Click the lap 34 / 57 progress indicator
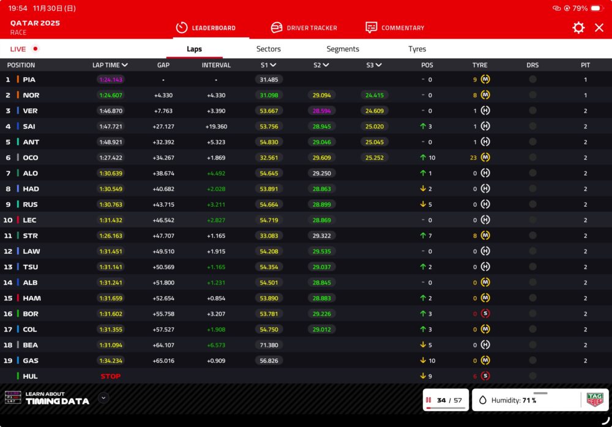Viewport: 612px width, 427px height. tap(446, 400)
